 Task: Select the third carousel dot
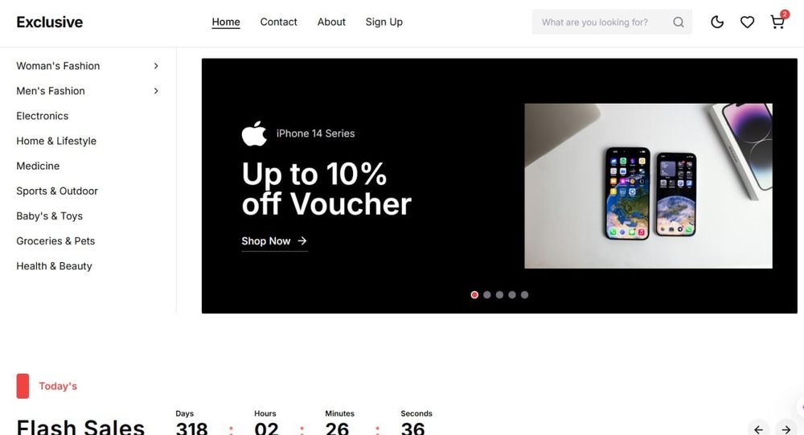coord(499,294)
